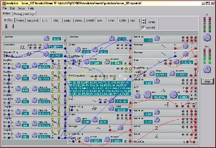The width and height of the screenshot is (216, 148).
Task: Add the microphone audio input module
Action: 6,26
